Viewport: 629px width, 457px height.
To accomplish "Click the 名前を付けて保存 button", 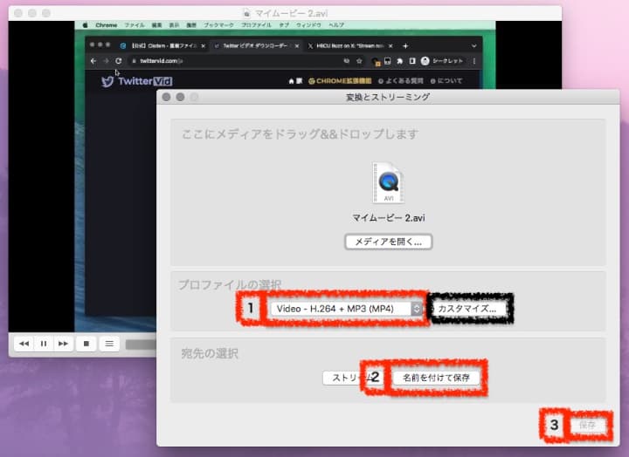I will tap(436, 378).
